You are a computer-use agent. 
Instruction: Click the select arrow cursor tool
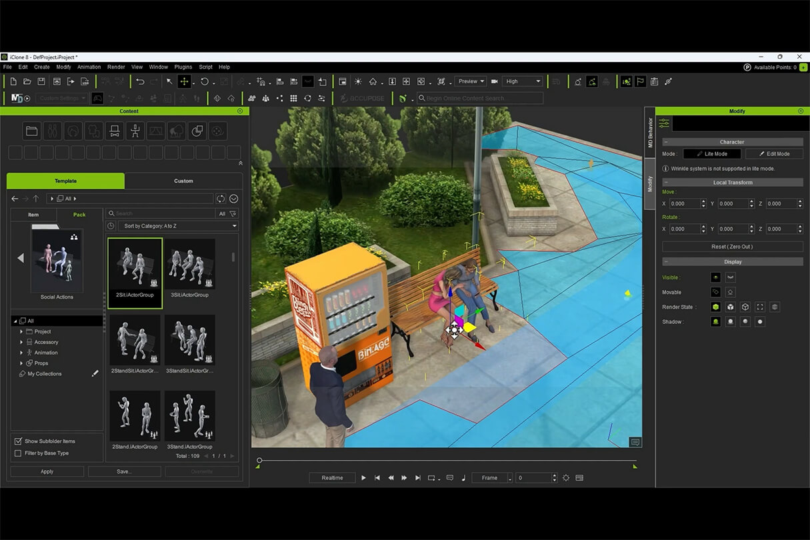click(169, 81)
